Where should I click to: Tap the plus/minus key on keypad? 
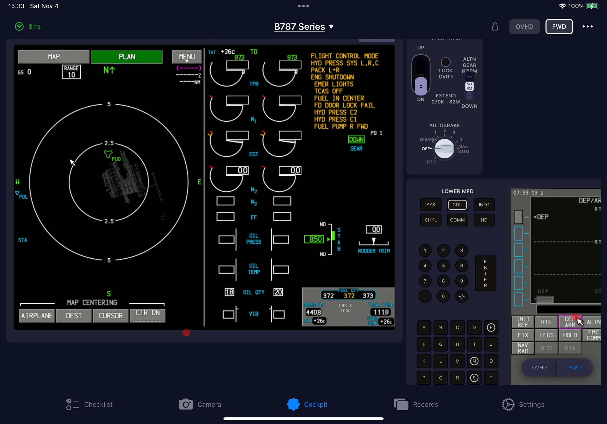[x=462, y=296]
